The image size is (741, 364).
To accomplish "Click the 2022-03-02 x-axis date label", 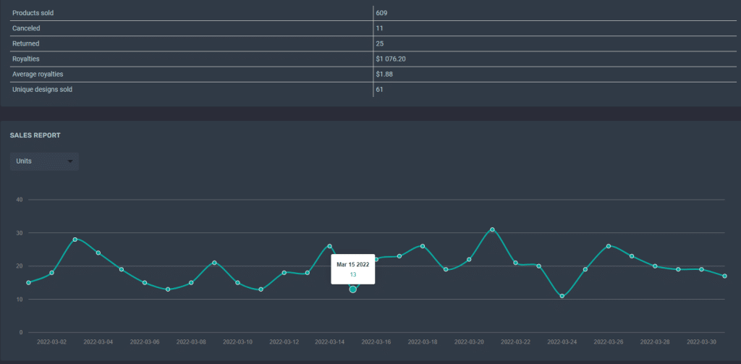I will pos(51,342).
